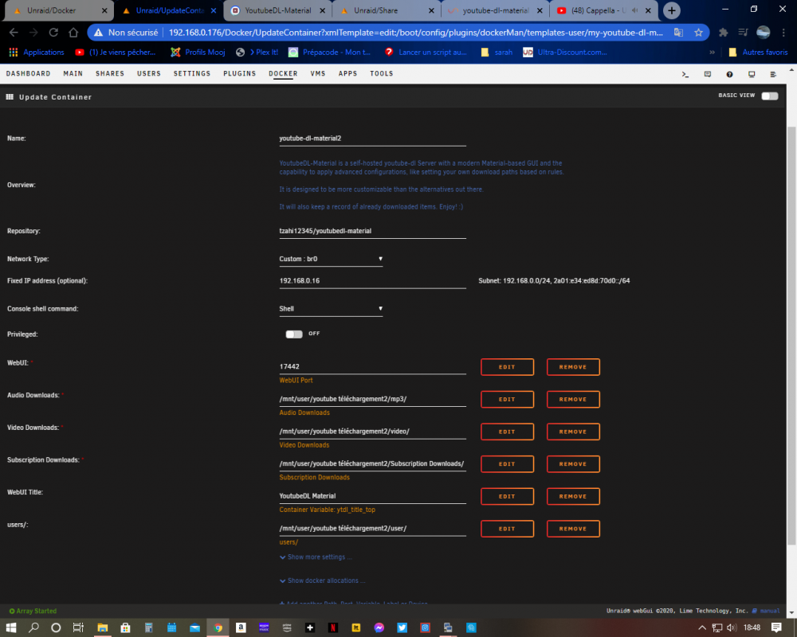The image size is (797, 637).
Task: Click Remove for WebUI Title variable
Action: 573,496
